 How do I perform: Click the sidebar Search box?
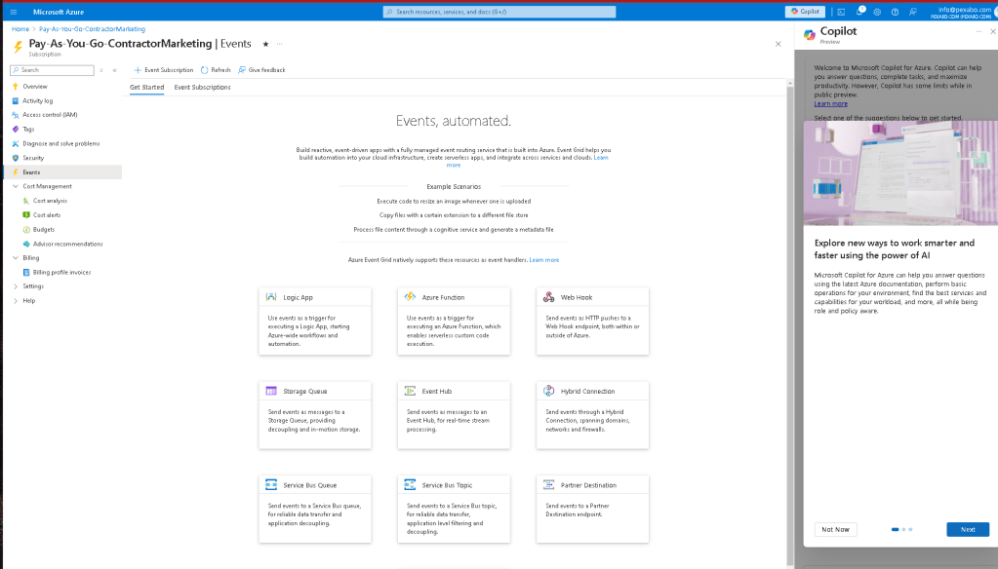click(x=52, y=70)
